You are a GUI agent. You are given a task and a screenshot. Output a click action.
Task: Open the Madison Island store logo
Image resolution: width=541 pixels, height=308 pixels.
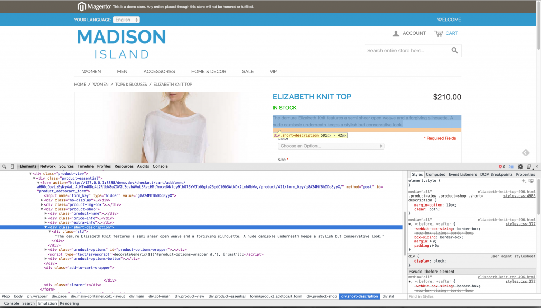point(122,43)
